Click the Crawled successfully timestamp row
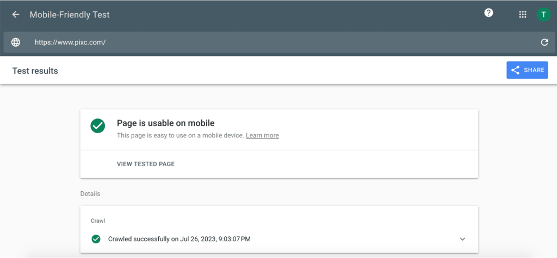The height and width of the screenshot is (258, 557). 180,239
